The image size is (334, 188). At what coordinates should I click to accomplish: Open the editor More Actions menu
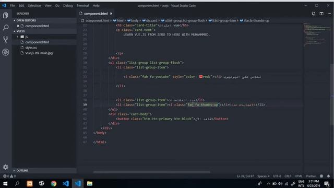pos(329,14)
